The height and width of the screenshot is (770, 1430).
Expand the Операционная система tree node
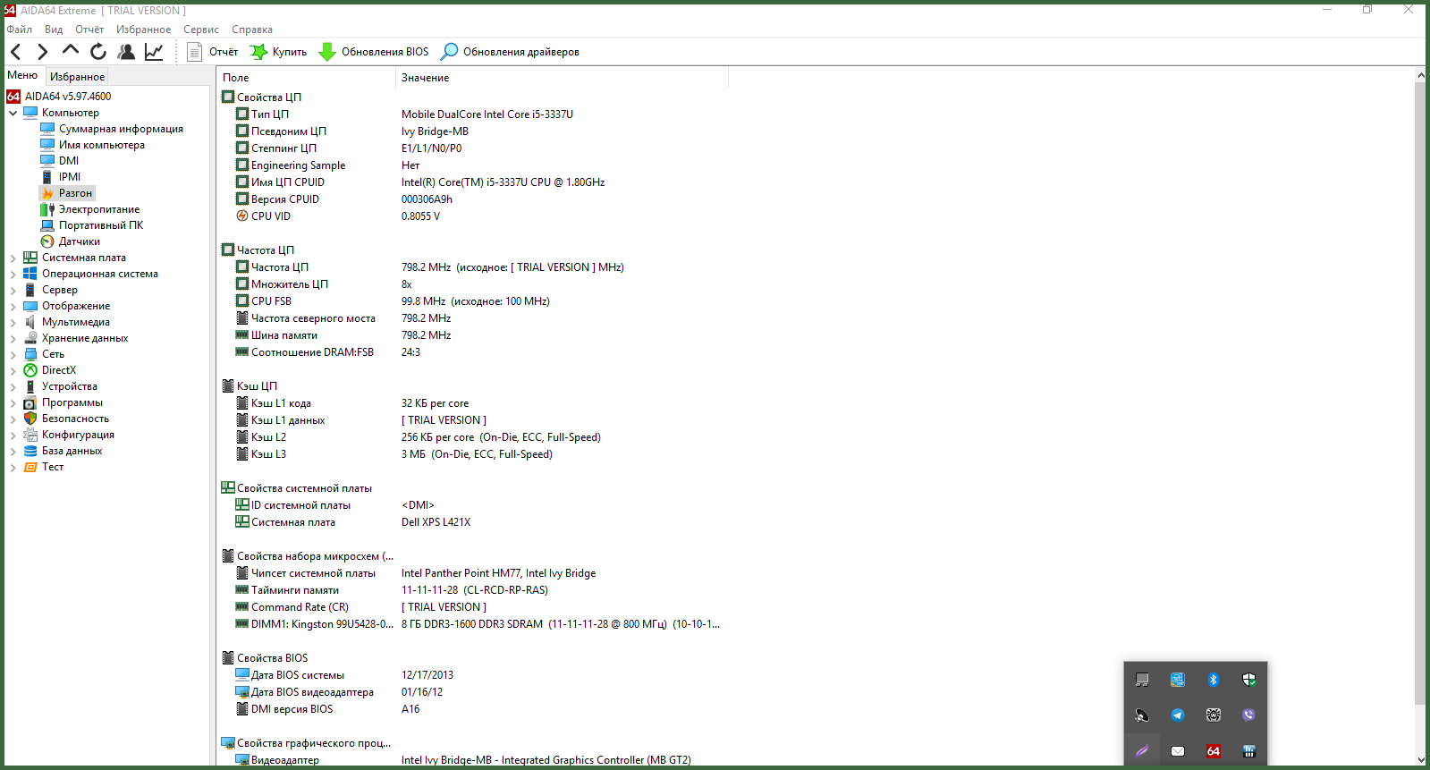pyautogui.click(x=13, y=274)
